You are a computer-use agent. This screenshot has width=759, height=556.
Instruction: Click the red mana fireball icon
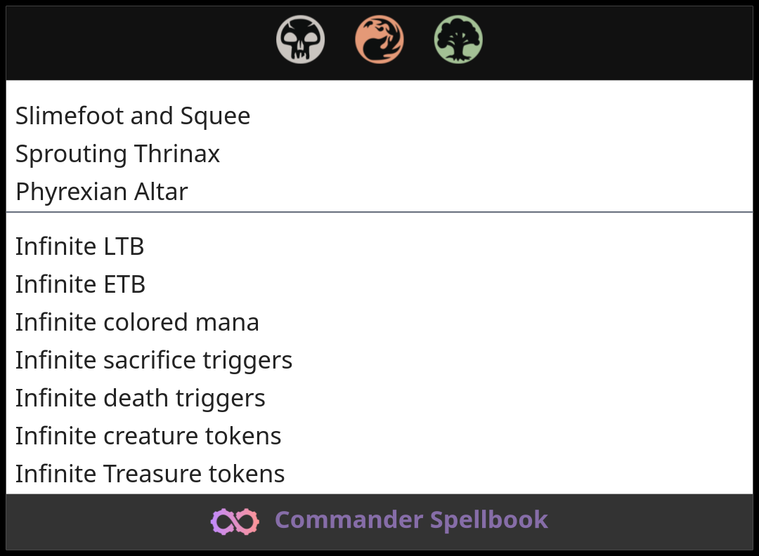click(379, 39)
